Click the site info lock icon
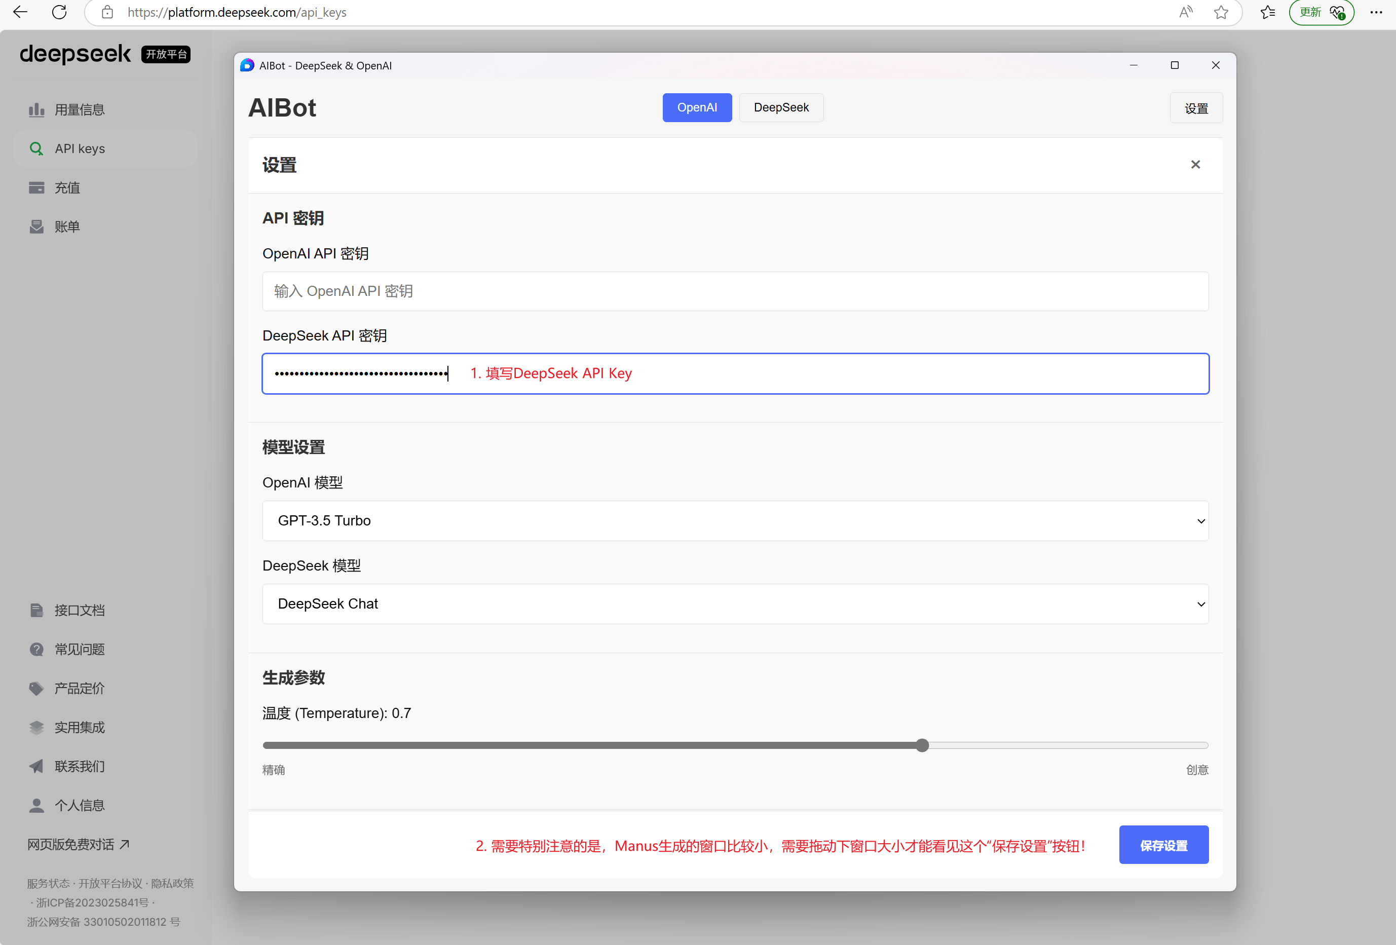Viewport: 1396px width, 945px height. pos(107,12)
